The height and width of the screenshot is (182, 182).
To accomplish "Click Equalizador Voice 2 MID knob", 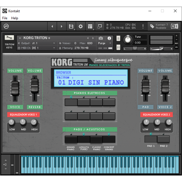I will tap(157, 122).
